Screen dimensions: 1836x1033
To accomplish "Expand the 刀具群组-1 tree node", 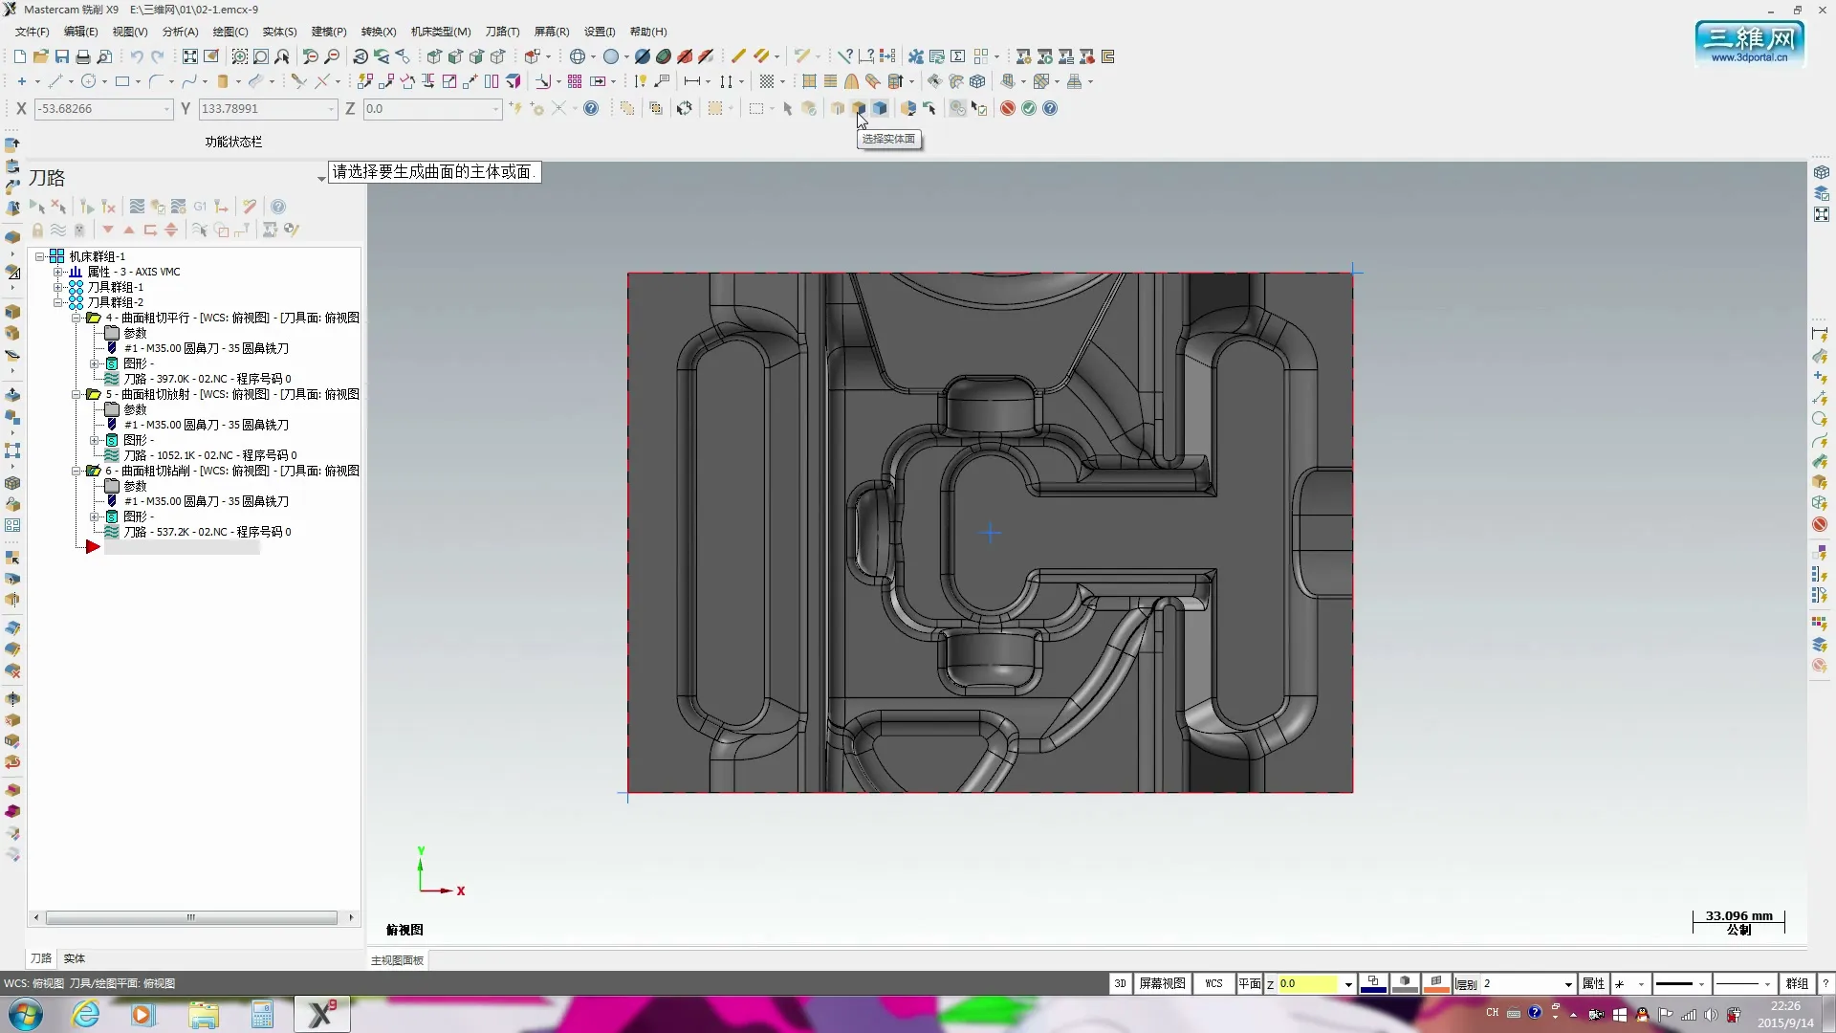I will (x=58, y=287).
